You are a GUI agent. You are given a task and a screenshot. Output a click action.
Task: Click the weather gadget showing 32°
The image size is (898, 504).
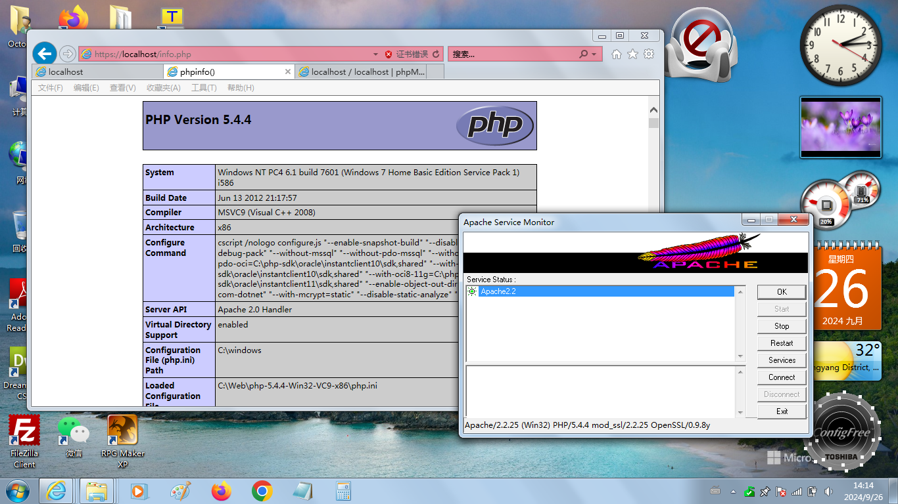(847, 360)
